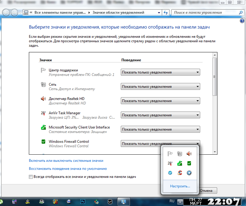Click the speaker icon in tray popup
Image resolution: width=246 pixels, height=206 pixels.
[x=189, y=154]
